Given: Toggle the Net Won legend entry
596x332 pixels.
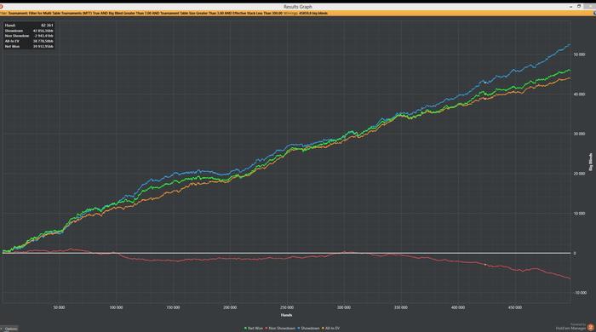Looking at the screenshot, I should [254, 329].
